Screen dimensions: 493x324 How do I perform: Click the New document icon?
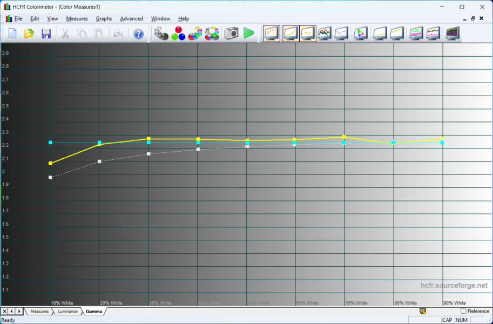[12, 33]
